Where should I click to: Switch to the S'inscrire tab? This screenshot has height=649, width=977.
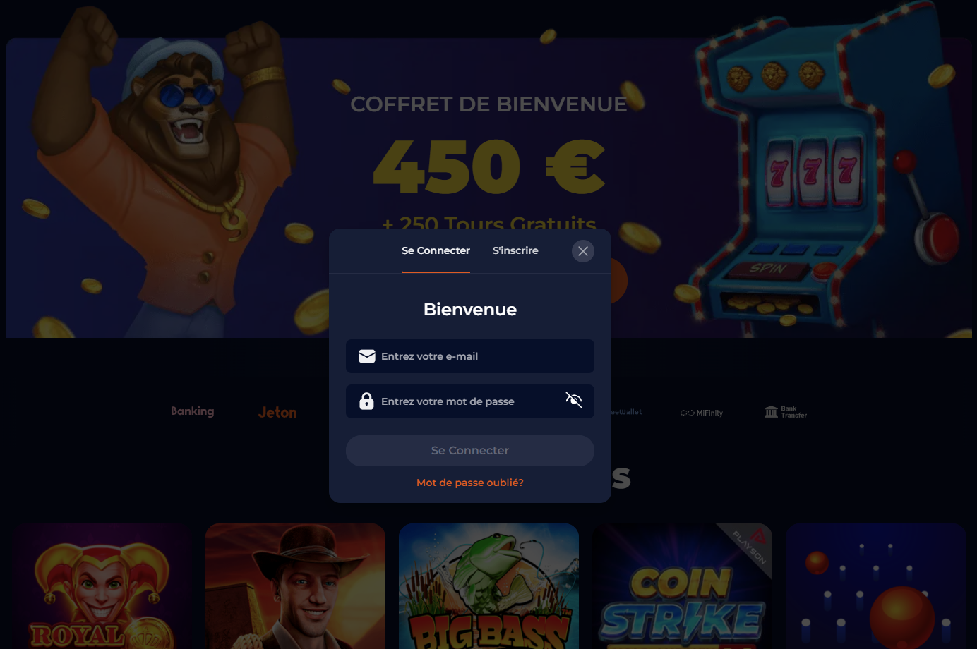pos(515,250)
